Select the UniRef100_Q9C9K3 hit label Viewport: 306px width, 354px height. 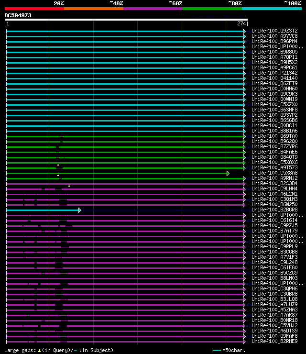coord(274,94)
